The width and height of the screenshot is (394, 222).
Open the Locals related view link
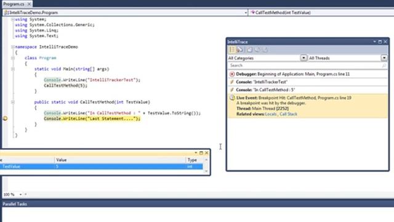pyautogui.click(x=271, y=114)
